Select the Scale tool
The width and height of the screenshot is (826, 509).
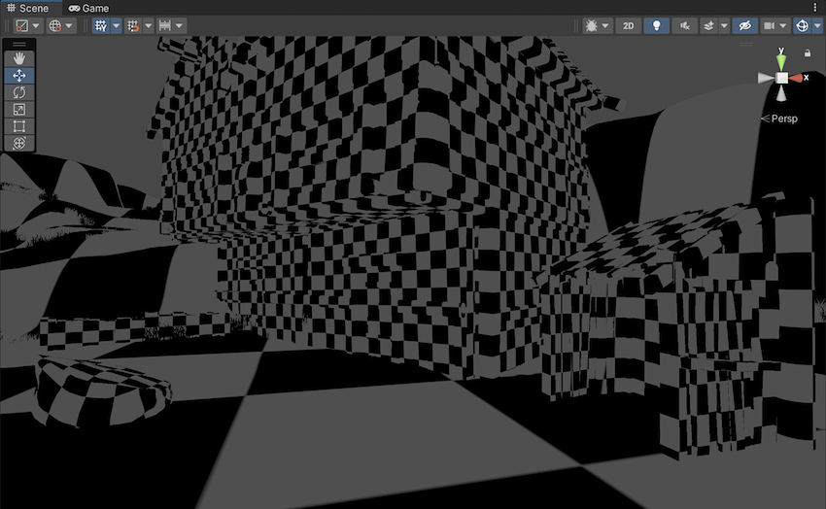tap(19, 109)
